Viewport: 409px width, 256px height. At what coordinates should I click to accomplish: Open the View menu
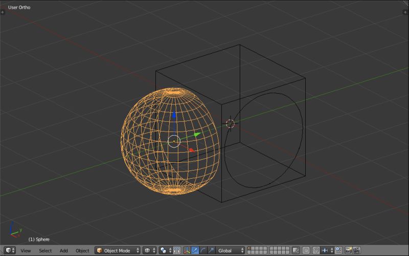(26, 250)
